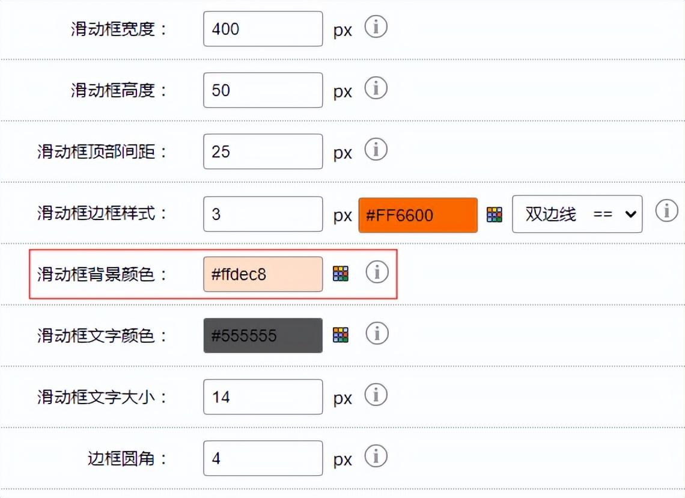Click inside the 滑动框宽度 value box
The width and height of the screenshot is (685, 498).
263,28
